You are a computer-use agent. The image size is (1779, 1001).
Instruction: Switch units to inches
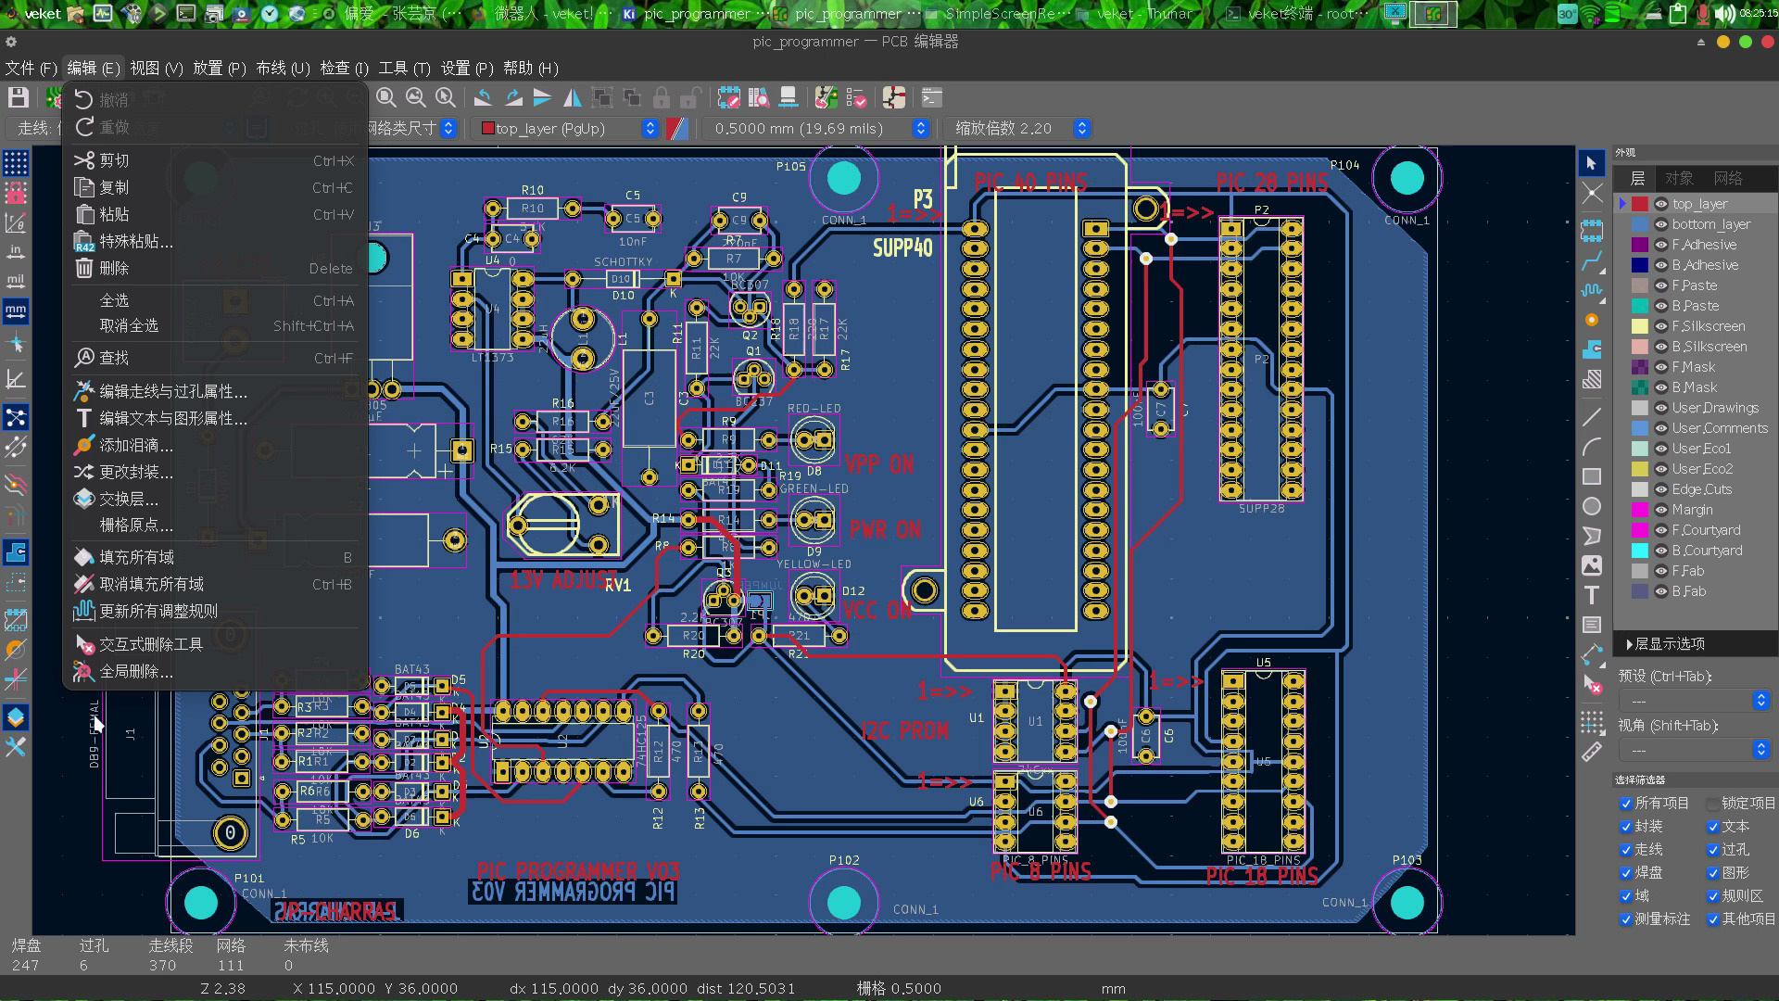[x=16, y=251]
